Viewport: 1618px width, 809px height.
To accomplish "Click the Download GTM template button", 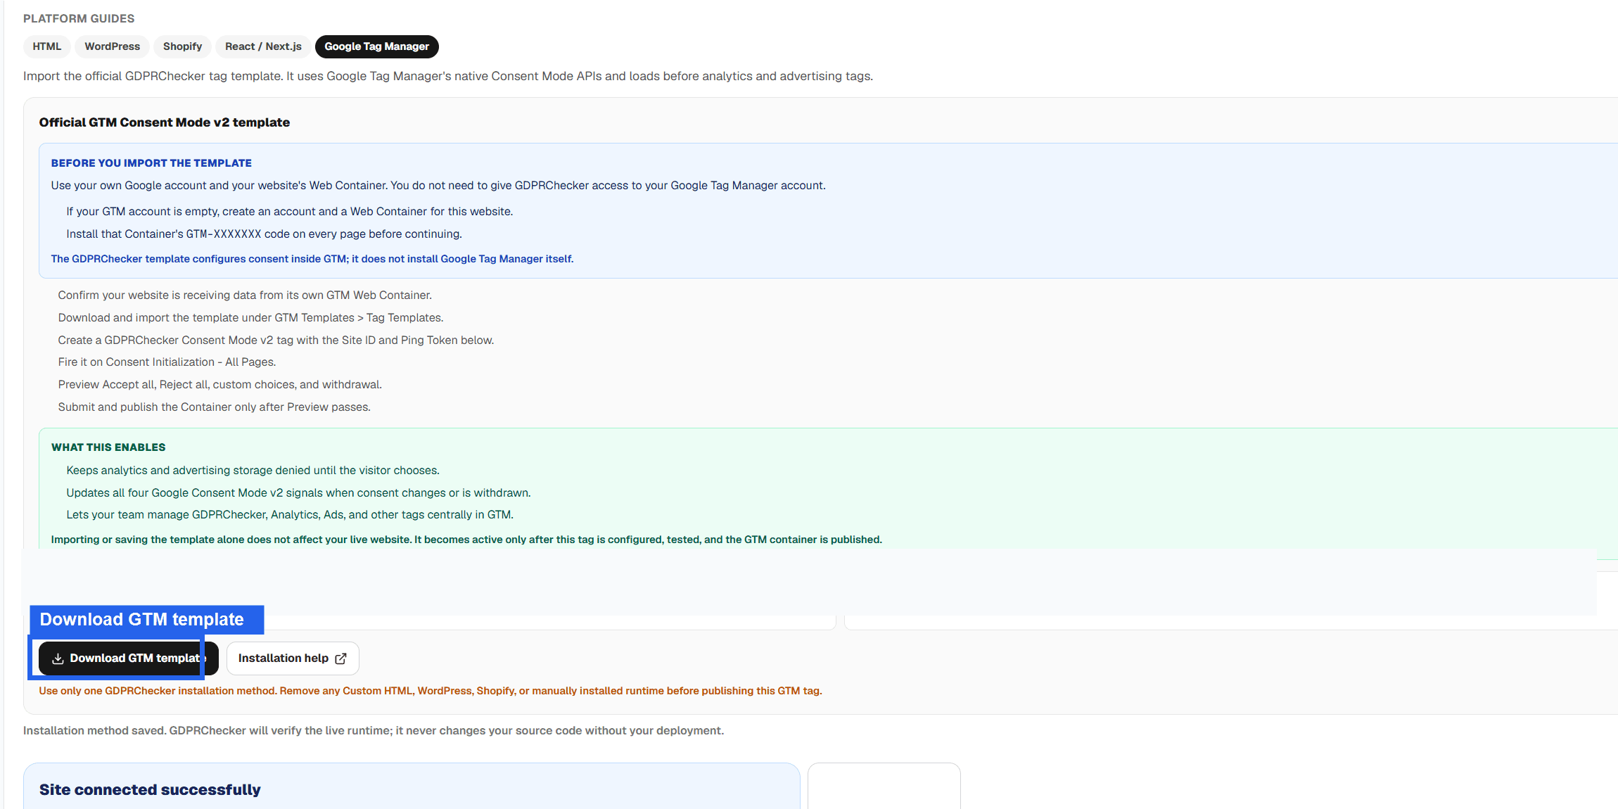I will click(x=129, y=658).
